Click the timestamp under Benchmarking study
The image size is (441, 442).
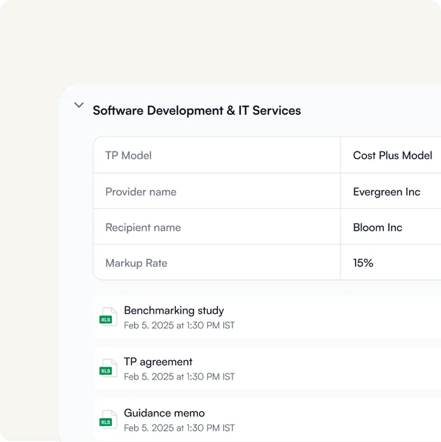[179, 326]
